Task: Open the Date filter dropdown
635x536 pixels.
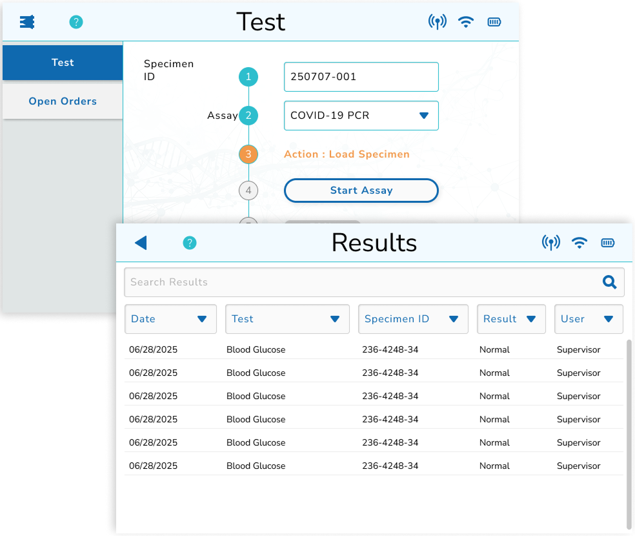Action: pos(170,319)
